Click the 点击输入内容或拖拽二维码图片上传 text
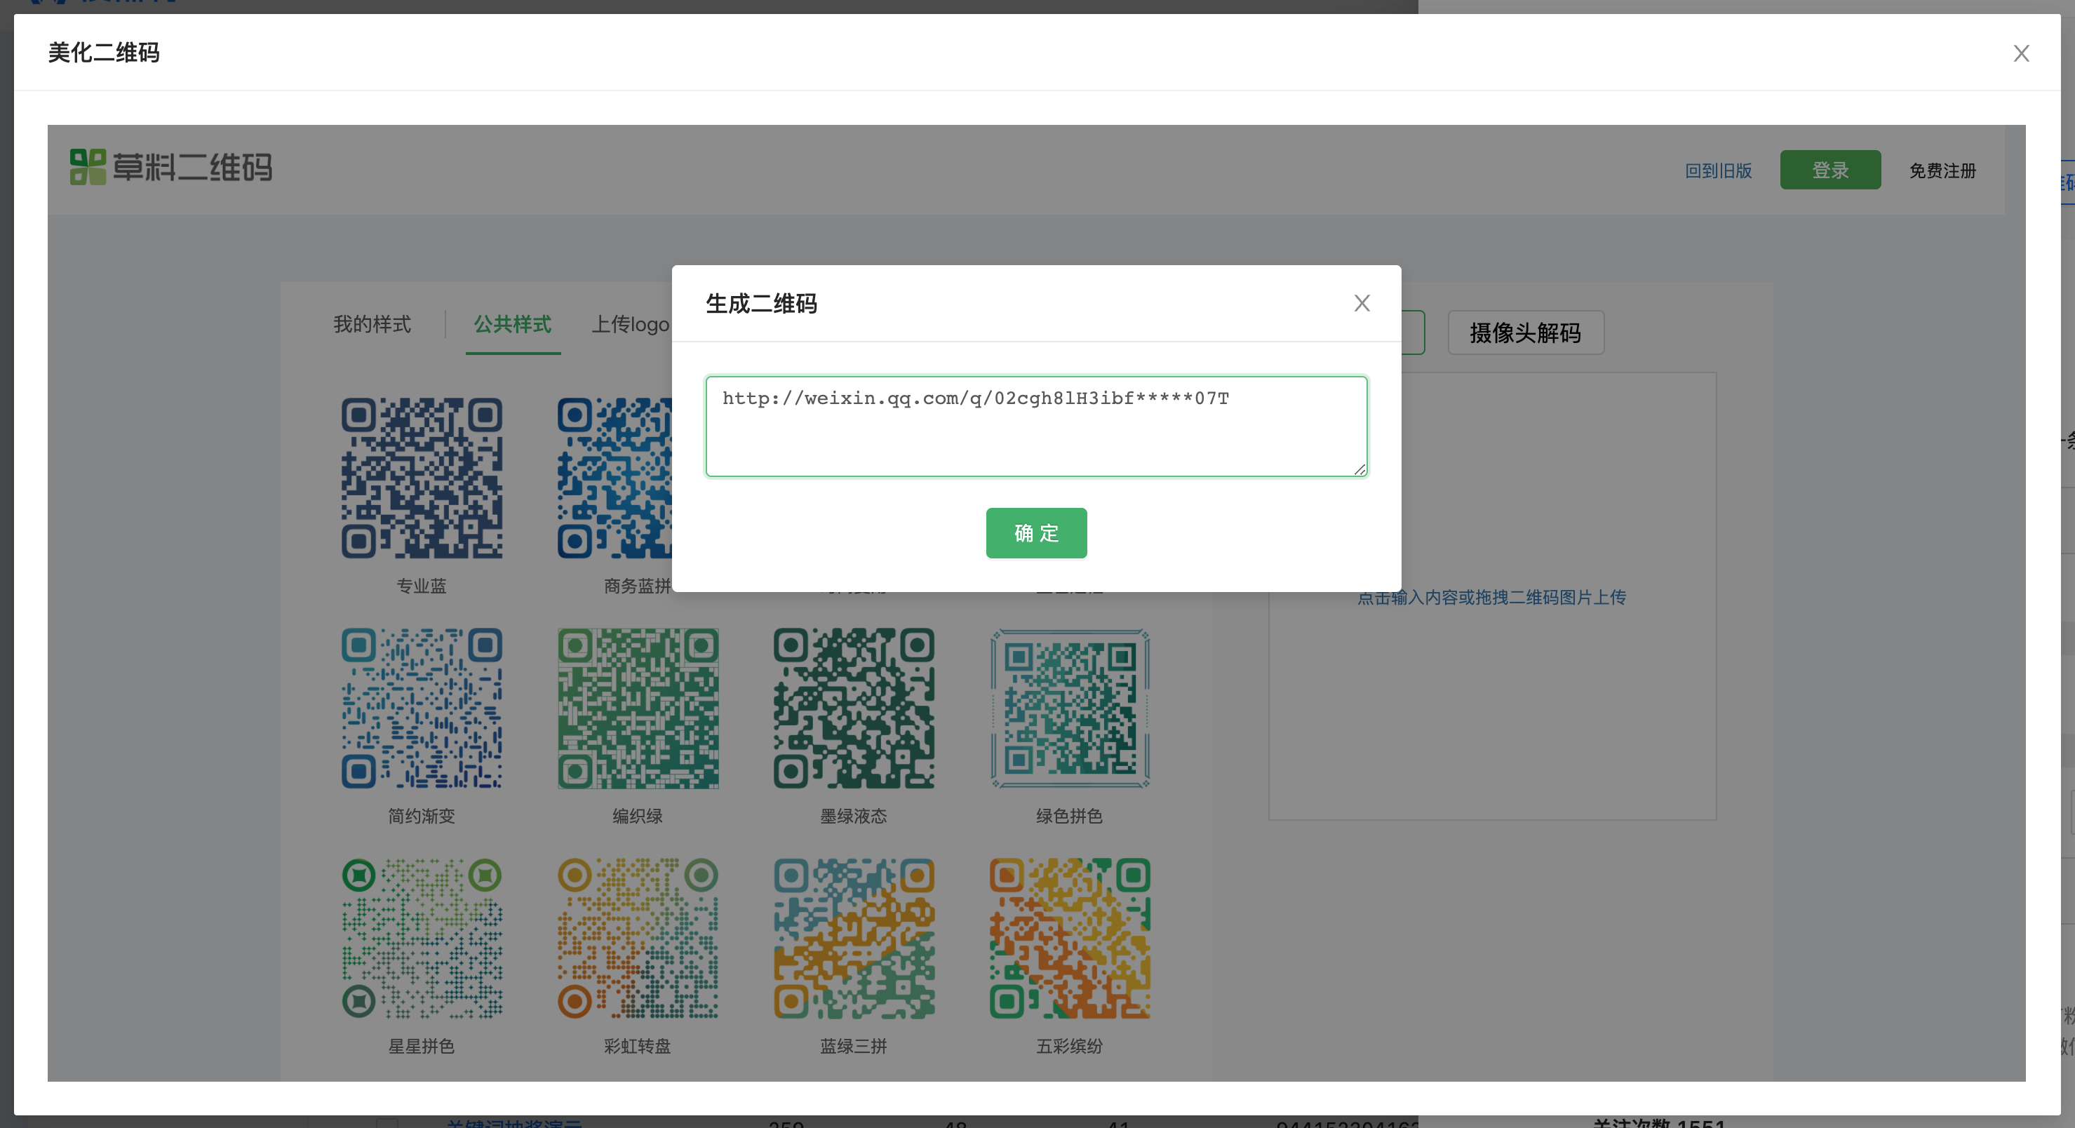Screen dimensions: 2075x1128 pyautogui.click(x=1492, y=597)
